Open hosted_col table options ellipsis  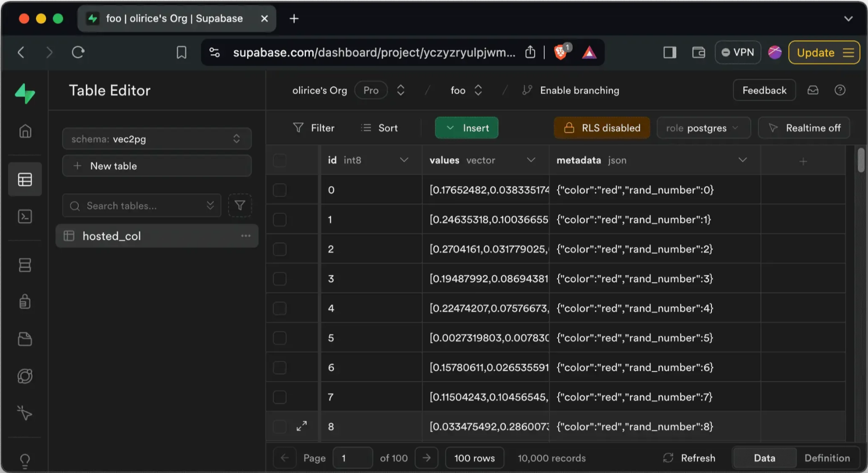(x=246, y=236)
